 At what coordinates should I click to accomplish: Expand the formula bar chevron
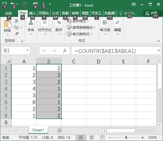(x=159, y=50)
